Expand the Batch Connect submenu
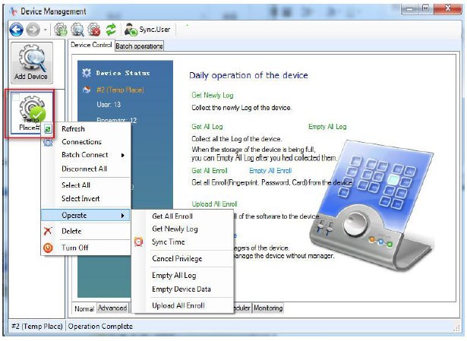 [x=122, y=155]
